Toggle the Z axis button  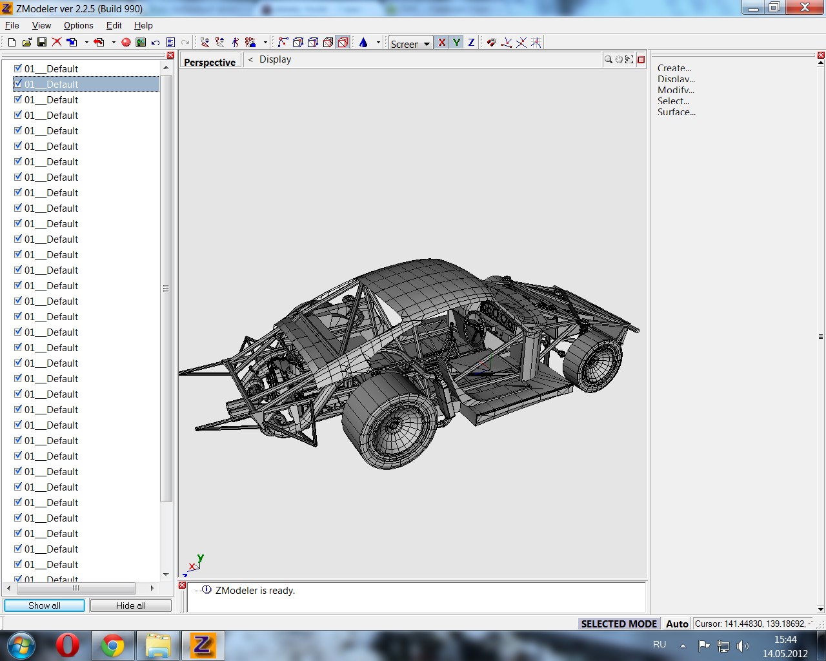coord(471,43)
